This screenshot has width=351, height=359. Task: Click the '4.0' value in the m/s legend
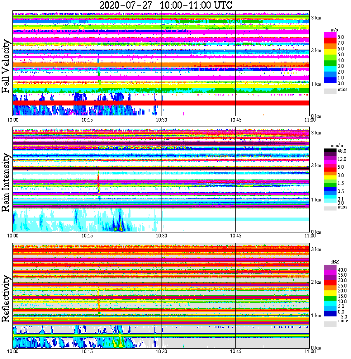[341, 60]
